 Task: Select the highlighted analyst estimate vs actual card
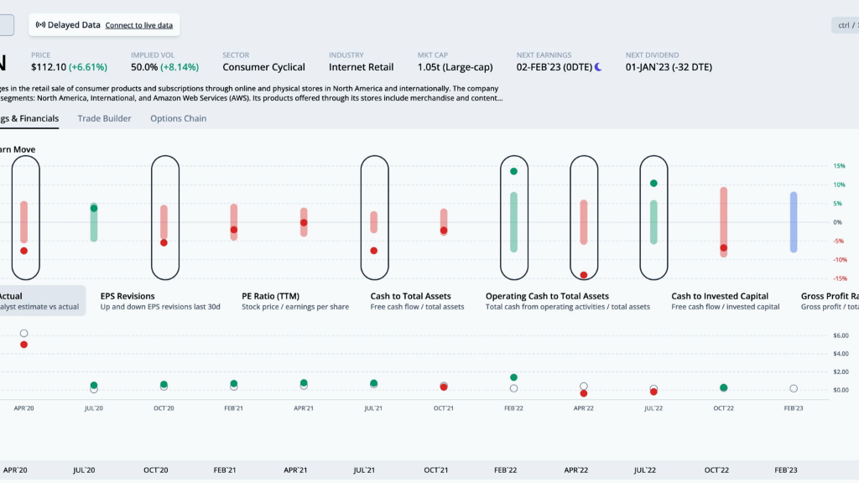tap(40, 301)
